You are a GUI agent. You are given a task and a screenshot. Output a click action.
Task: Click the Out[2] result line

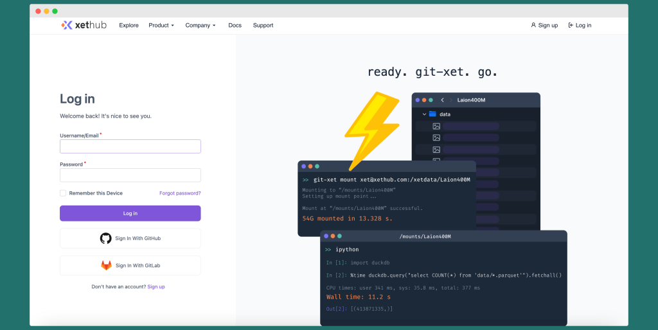point(359,309)
